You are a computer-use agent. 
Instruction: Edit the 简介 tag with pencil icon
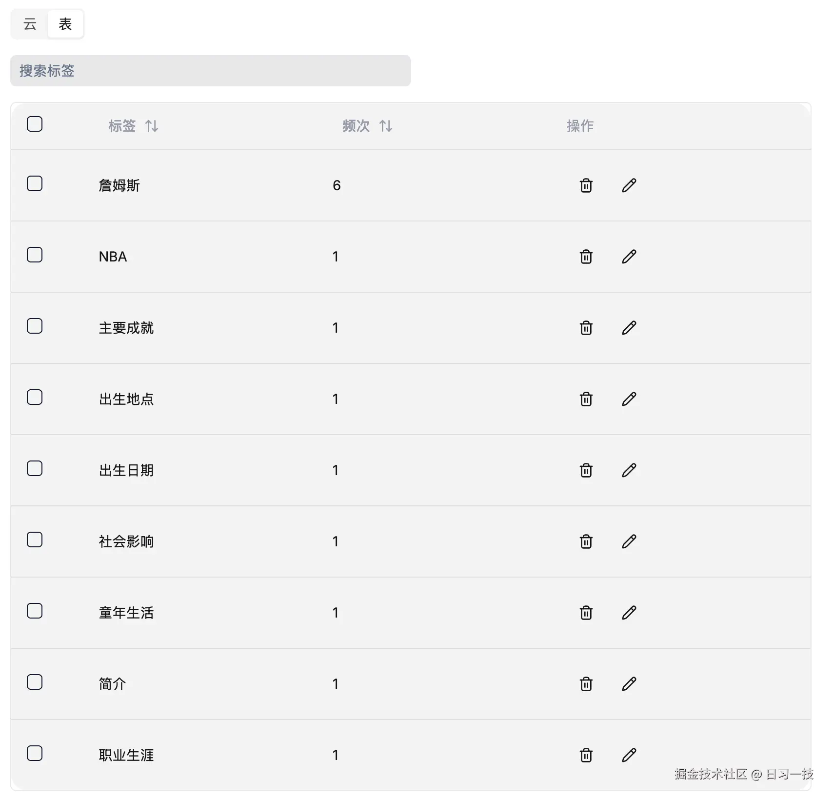(629, 684)
